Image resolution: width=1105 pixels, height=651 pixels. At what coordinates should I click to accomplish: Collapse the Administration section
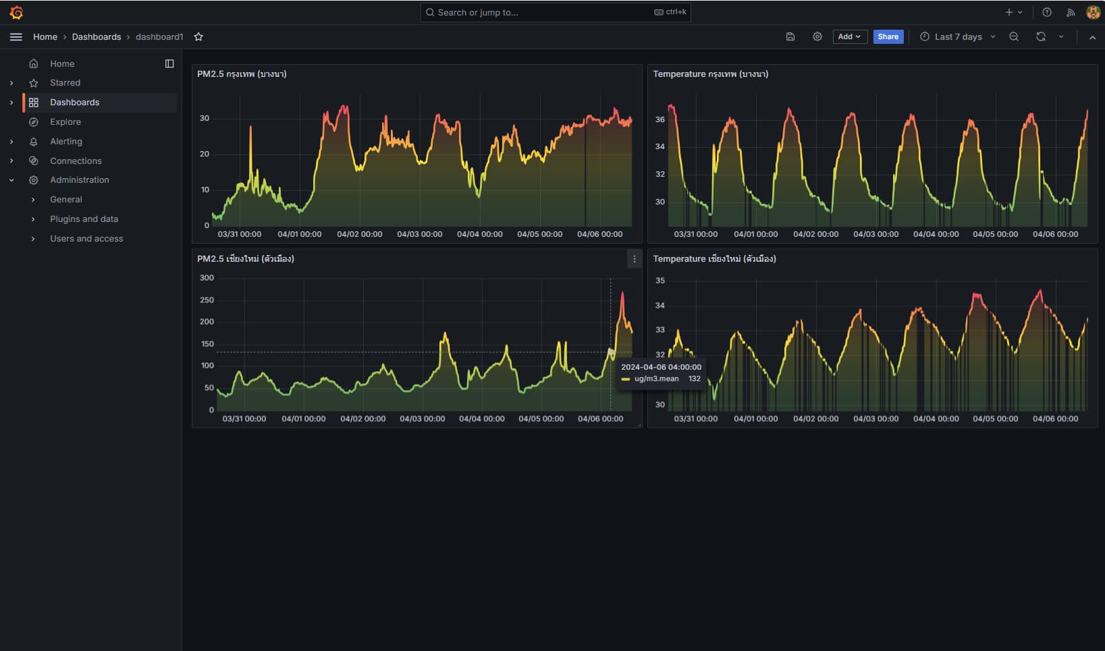tap(11, 179)
